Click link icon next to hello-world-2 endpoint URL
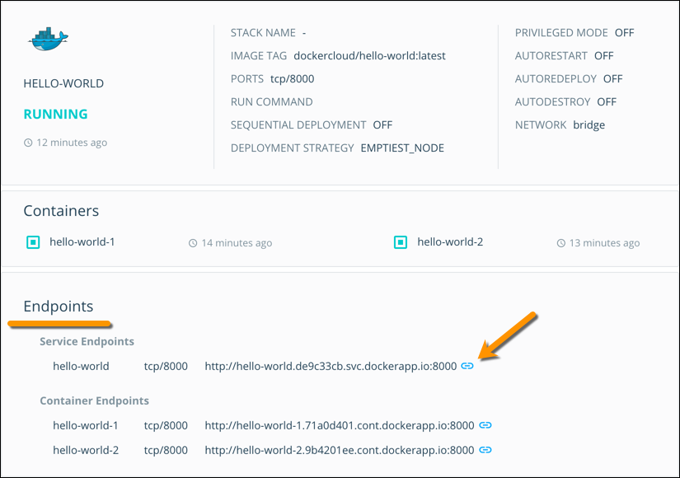 coord(485,450)
